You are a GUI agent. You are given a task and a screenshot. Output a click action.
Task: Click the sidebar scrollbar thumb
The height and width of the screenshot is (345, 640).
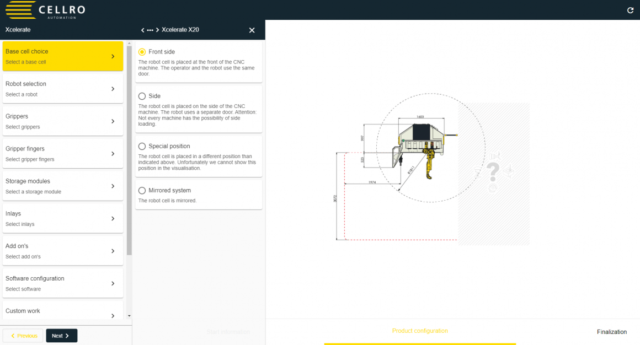(130, 150)
